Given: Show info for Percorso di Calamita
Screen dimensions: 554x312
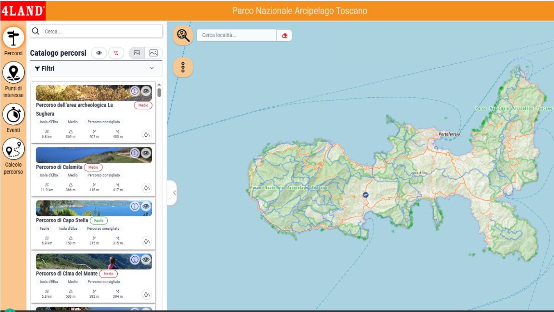Looking at the screenshot, I should pos(135,153).
